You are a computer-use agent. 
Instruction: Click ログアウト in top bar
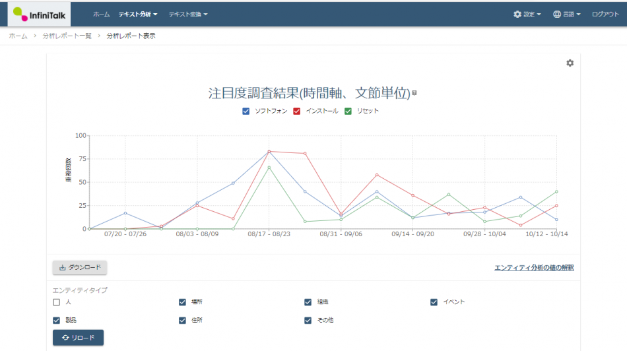605,14
